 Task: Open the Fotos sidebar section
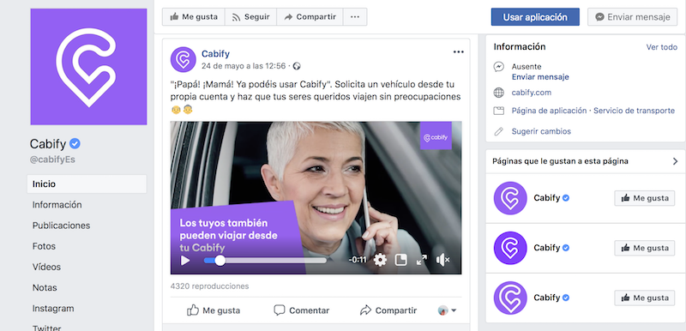click(44, 246)
